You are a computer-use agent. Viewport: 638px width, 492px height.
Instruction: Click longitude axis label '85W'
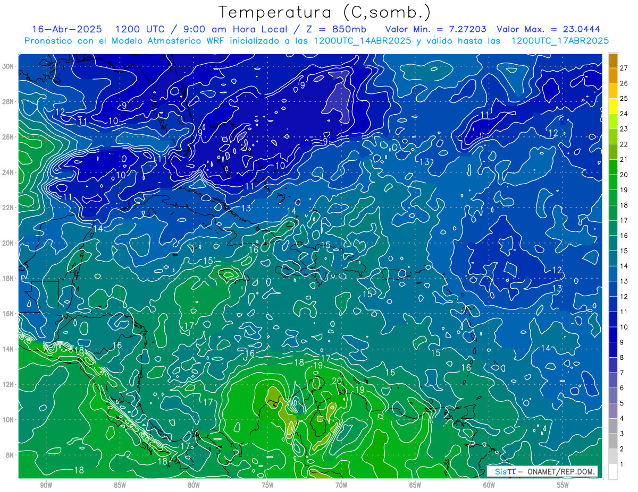120,485
